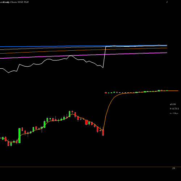The height and width of the screenshot is (181, 181).
Task: Click the 'V: 0.75 X' volume label
Action: coord(174,109)
